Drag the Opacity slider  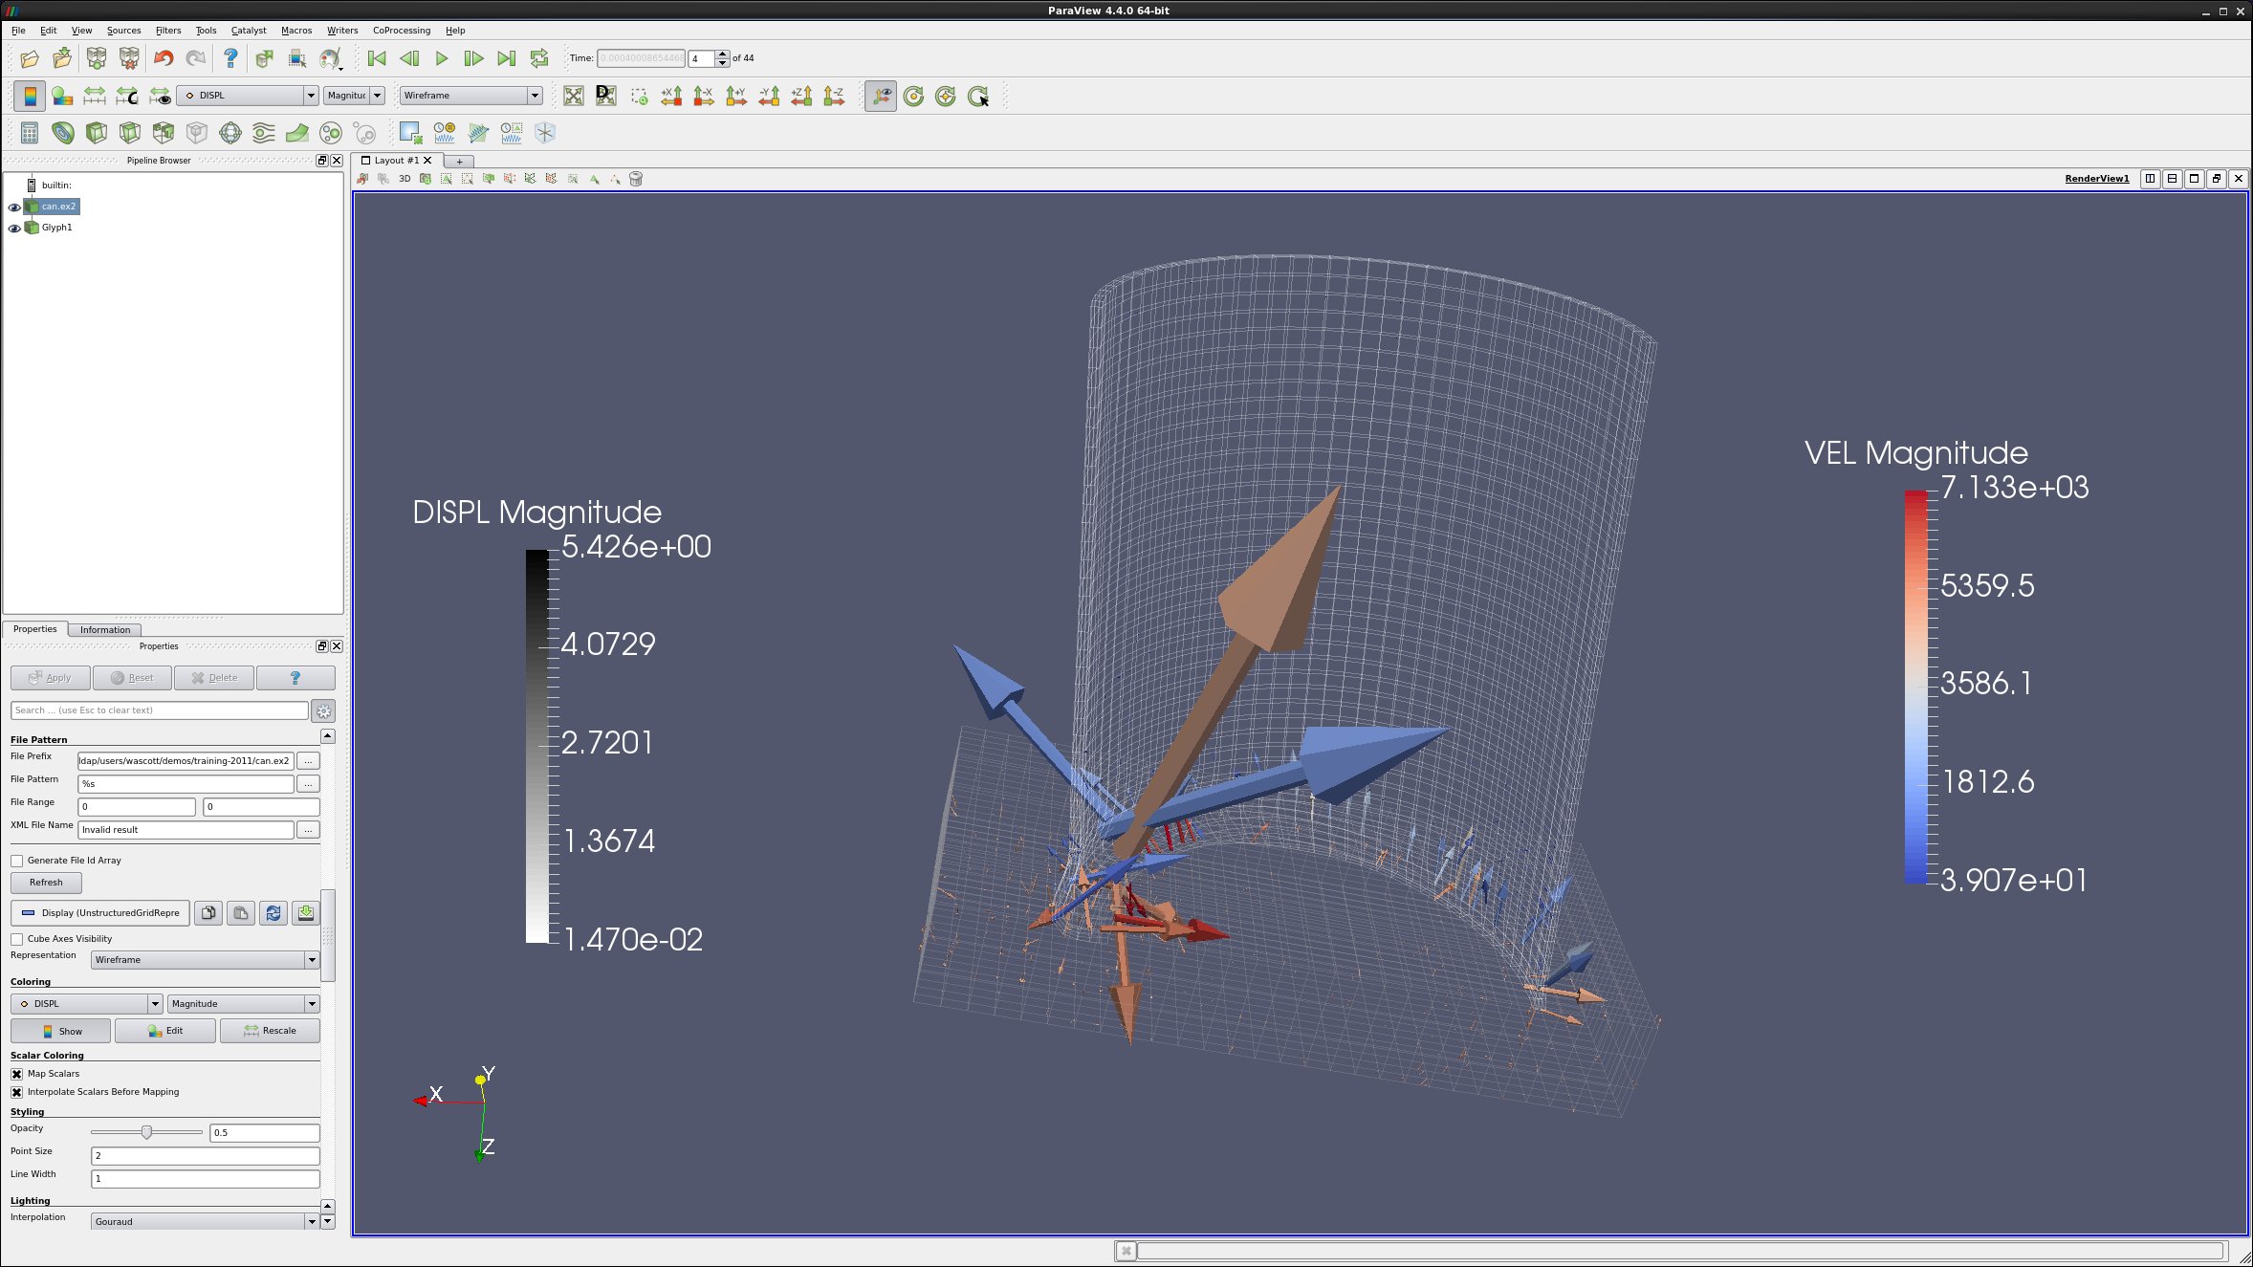point(145,1131)
